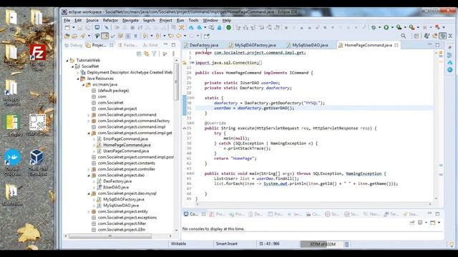Click the Pin Editor toolbar icon
This screenshot has height=257, width=458.
[207, 36]
